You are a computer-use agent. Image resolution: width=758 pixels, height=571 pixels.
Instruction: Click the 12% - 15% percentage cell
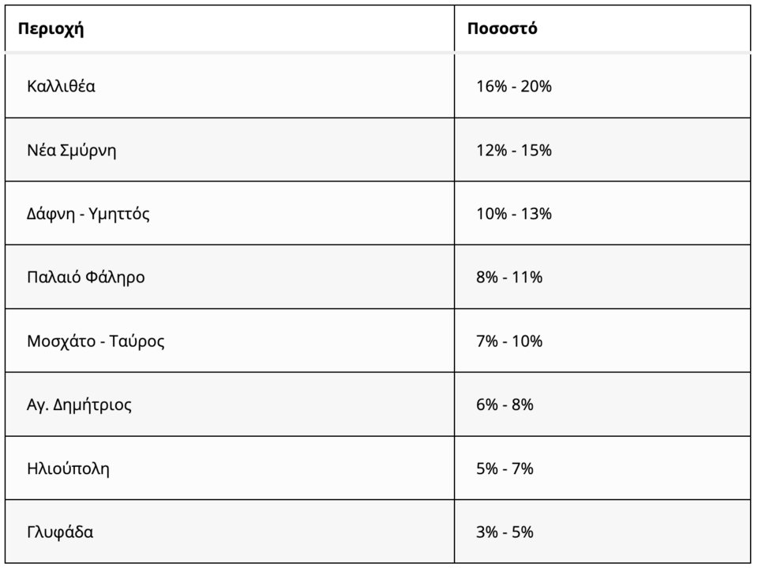click(513, 150)
